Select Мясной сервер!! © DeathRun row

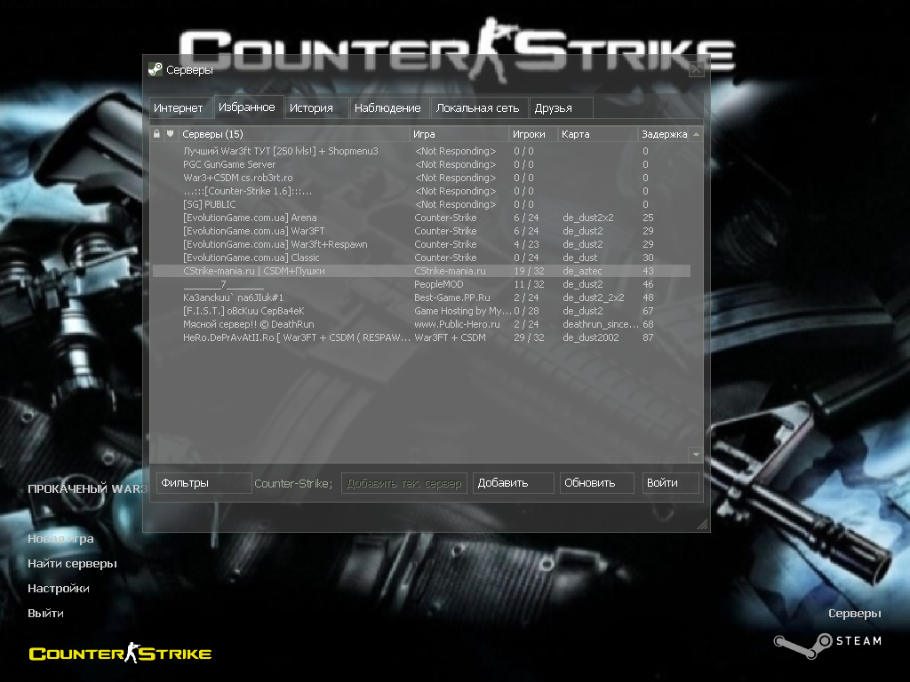[421, 325]
